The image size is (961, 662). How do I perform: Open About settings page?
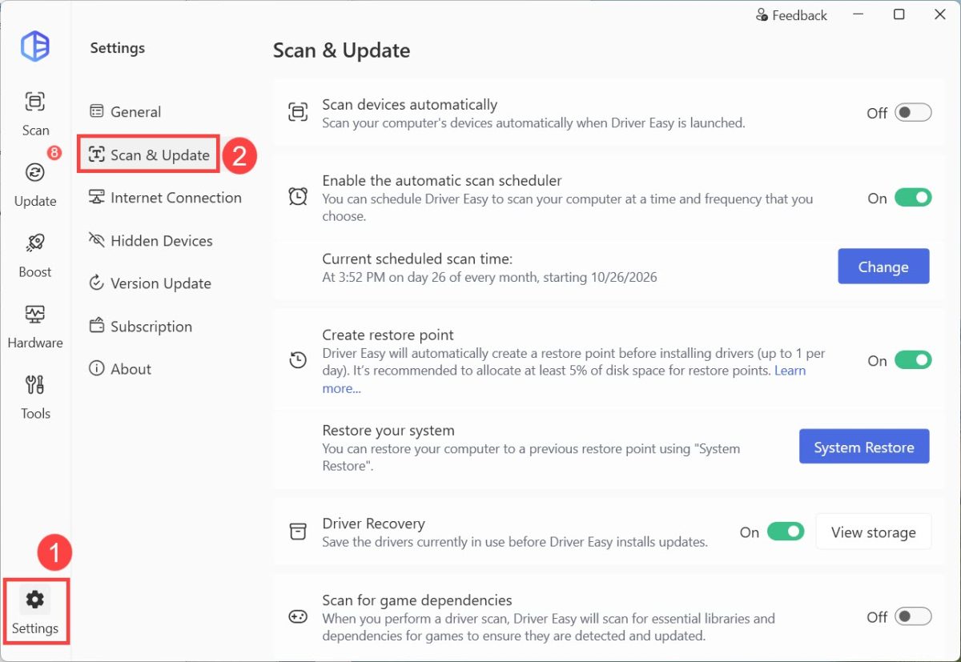click(120, 369)
